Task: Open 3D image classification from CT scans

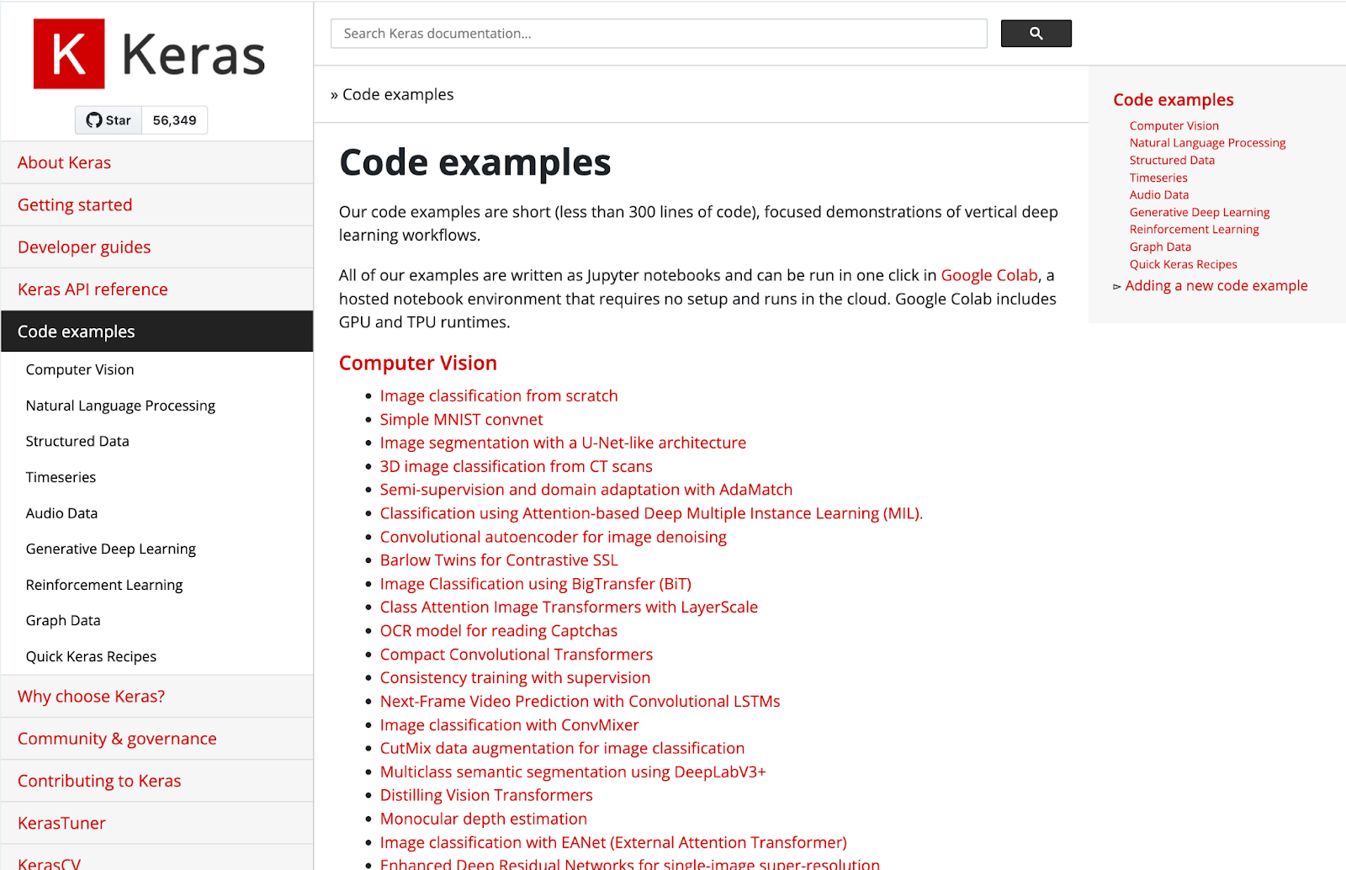Action: pos(517,466)
